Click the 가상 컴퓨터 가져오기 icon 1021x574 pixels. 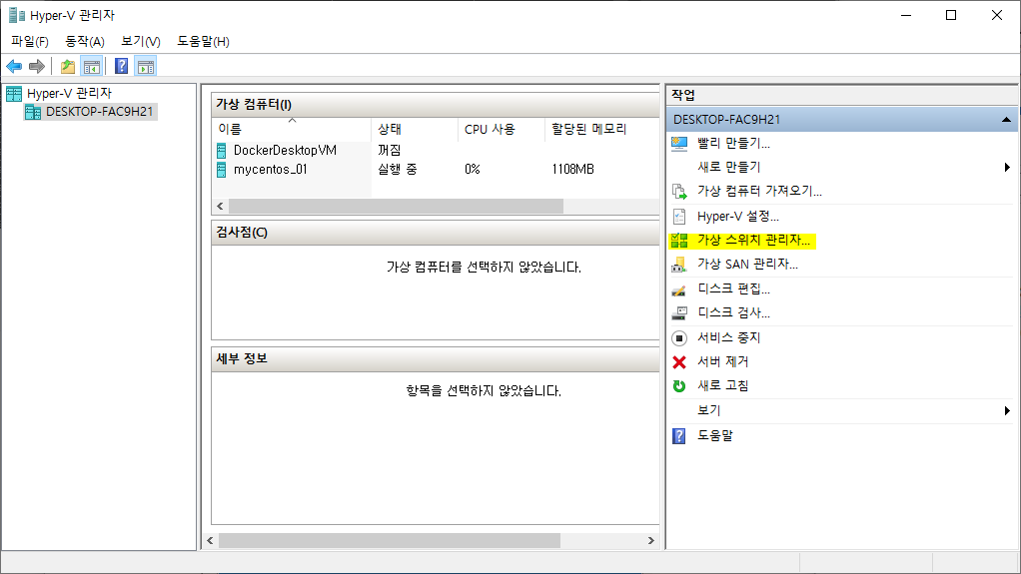(679, 192)
